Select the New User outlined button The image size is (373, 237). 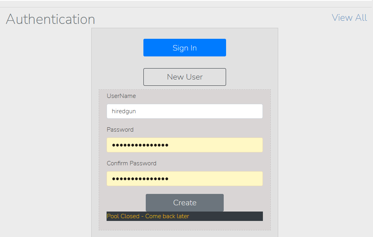(x=185, y=77)
